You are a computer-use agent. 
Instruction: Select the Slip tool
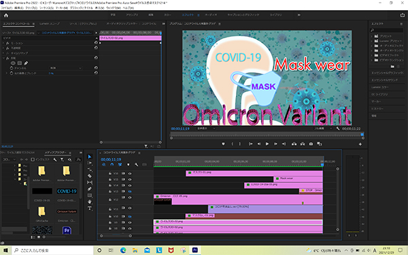pos(90,182)
